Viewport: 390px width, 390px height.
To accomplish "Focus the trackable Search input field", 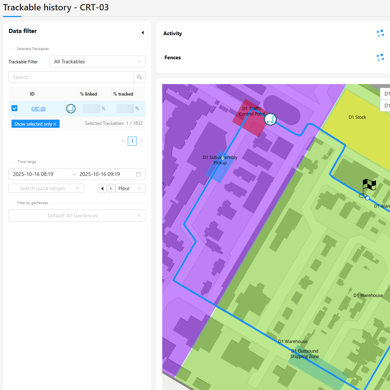I will pyautogui.click(x=71, y=77).
